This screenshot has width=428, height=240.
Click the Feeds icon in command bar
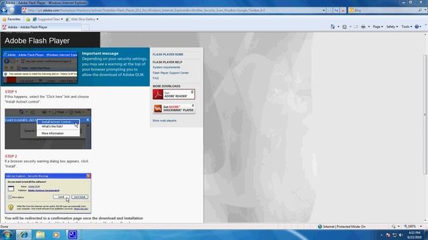pos(345,27)
